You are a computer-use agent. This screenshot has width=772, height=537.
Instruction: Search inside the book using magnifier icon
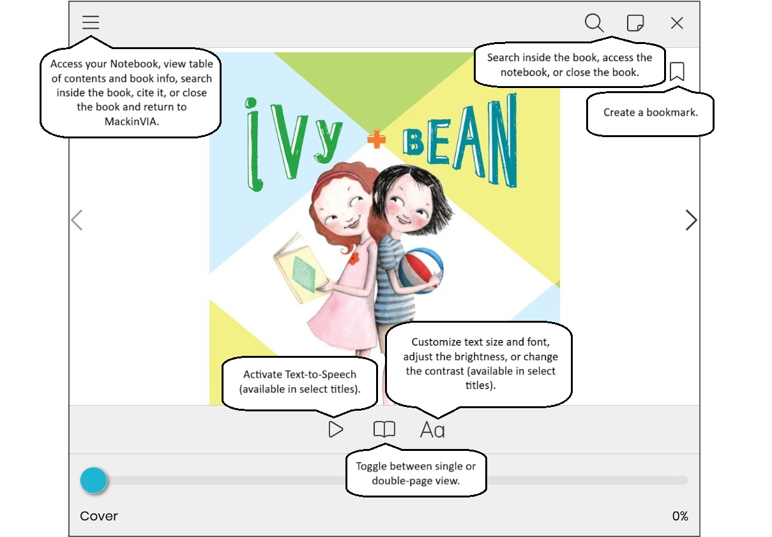(x=594, y=23)
